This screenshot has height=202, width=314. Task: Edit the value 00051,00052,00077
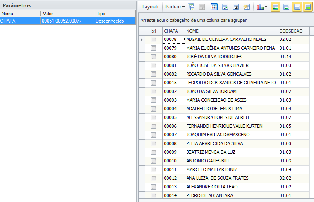[x=67, y=21]
